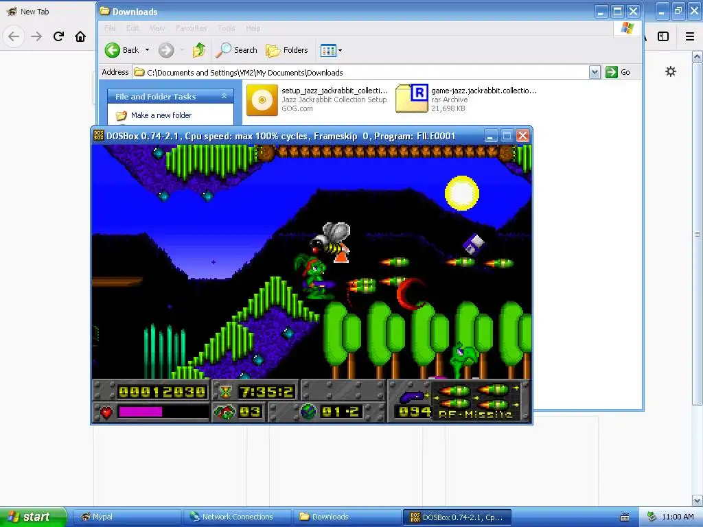This screenshot has height=527, width=703.
Task: Open the Favorites menu in Downloads
Action: point(192,28)
